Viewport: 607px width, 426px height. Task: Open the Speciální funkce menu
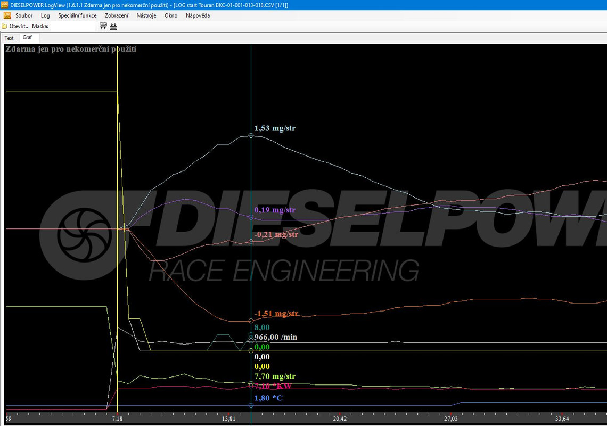point(77,15)
